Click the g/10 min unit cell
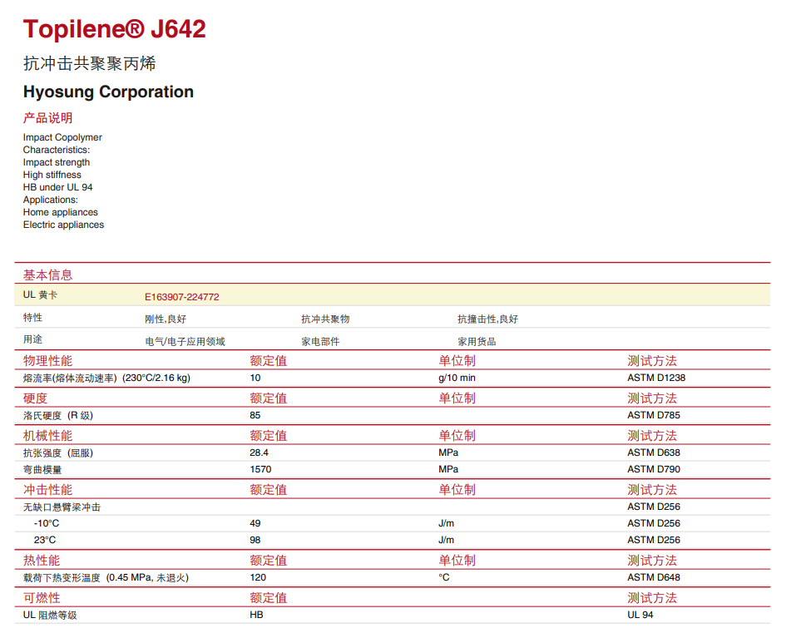The height and width of the screenshot is (633, 796). point(457,378)
